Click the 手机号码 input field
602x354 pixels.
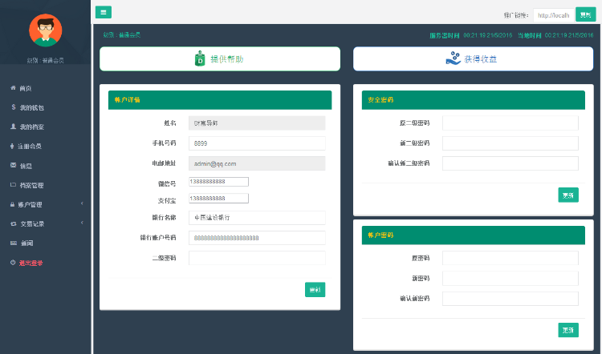click(x=257, y=143)
